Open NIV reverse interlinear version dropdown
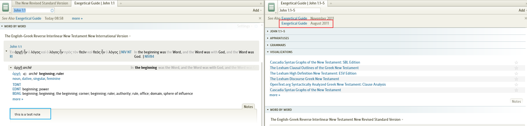The height and width of the screenshot is (126, 527). tap(130, 36)
